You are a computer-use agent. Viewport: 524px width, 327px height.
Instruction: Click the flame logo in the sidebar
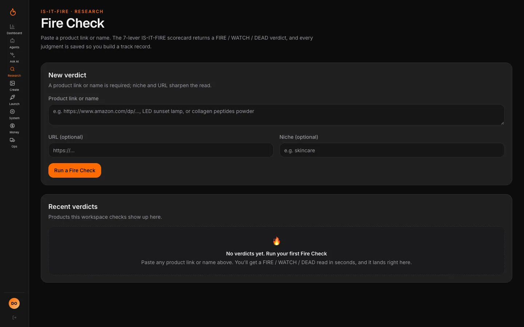[x=13, y=12]
